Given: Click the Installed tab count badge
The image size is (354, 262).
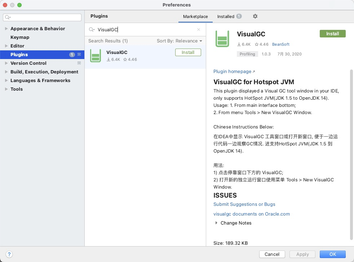Looking at the screenshot, I should [239, 16].
